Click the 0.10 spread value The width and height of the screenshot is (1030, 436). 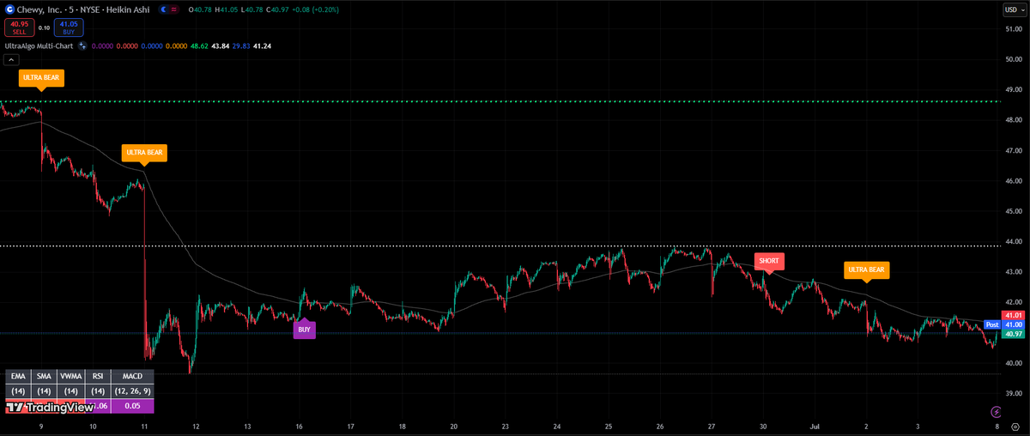[45, 27]
